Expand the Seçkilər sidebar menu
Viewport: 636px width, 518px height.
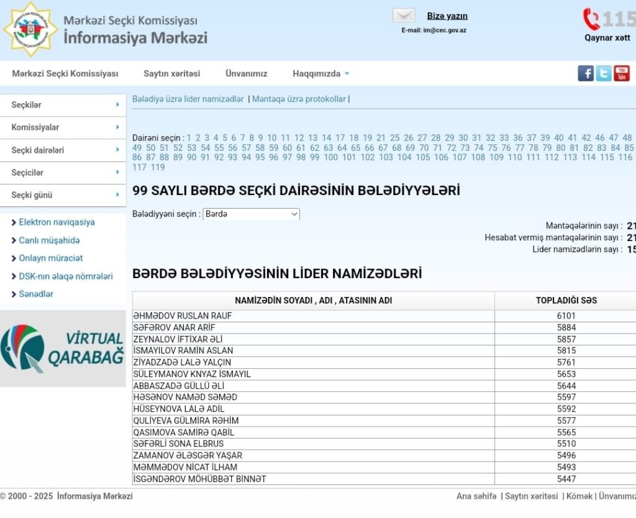(x=63, y=105)
